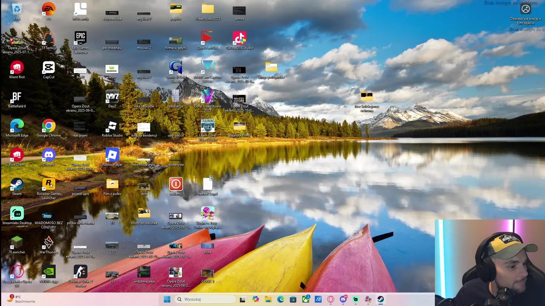Launch the EA desktop app
The width and height of the screenshot is (545, 306).
click(49, 11)
